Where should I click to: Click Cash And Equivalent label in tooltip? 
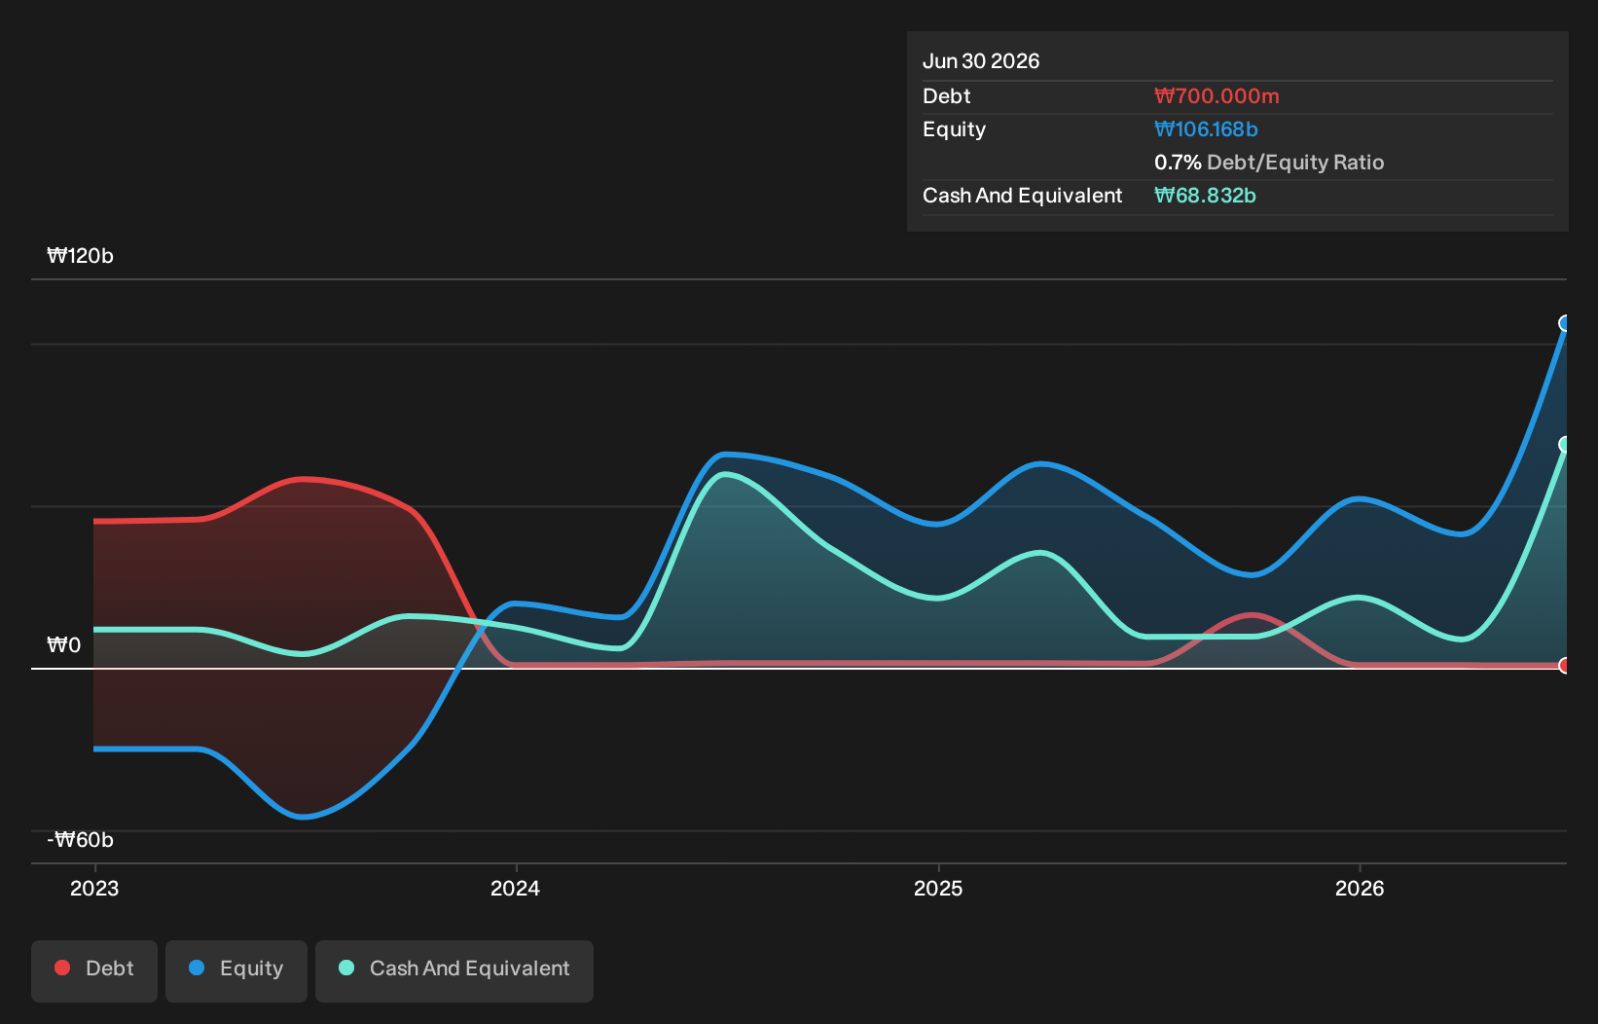[x=1023, y=196]
